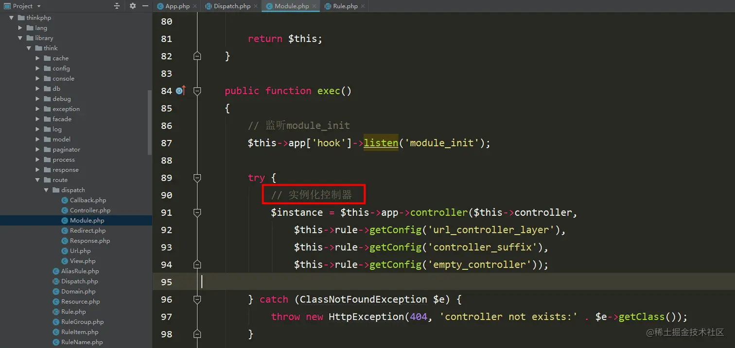735x348 pixels.
Task: Select the paginator folder
Action: [62, 149]
